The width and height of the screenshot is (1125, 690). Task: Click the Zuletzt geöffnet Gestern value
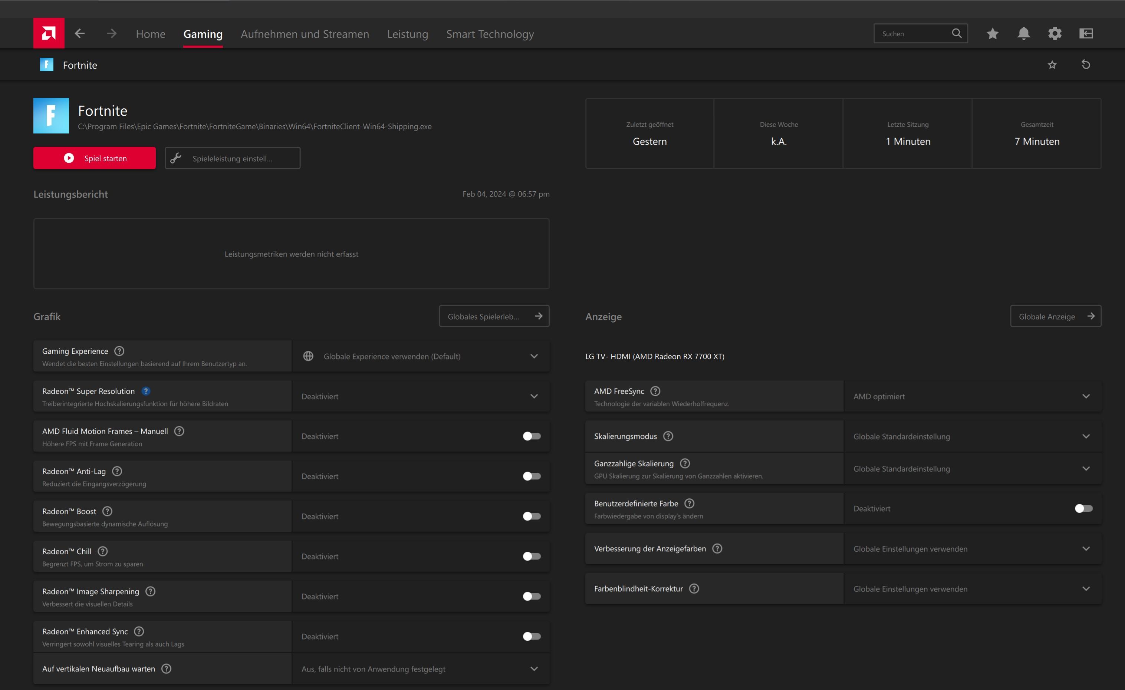[650, 142]
